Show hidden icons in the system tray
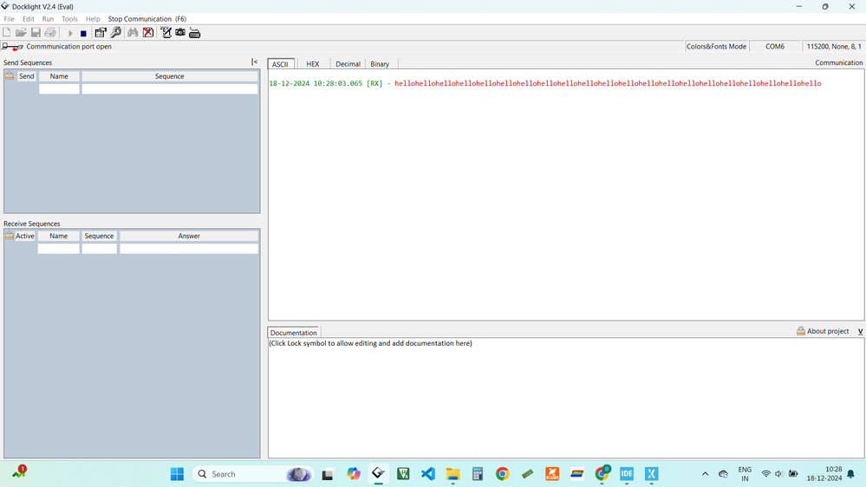This screenshot has height=487, width=866. (706, 474)
